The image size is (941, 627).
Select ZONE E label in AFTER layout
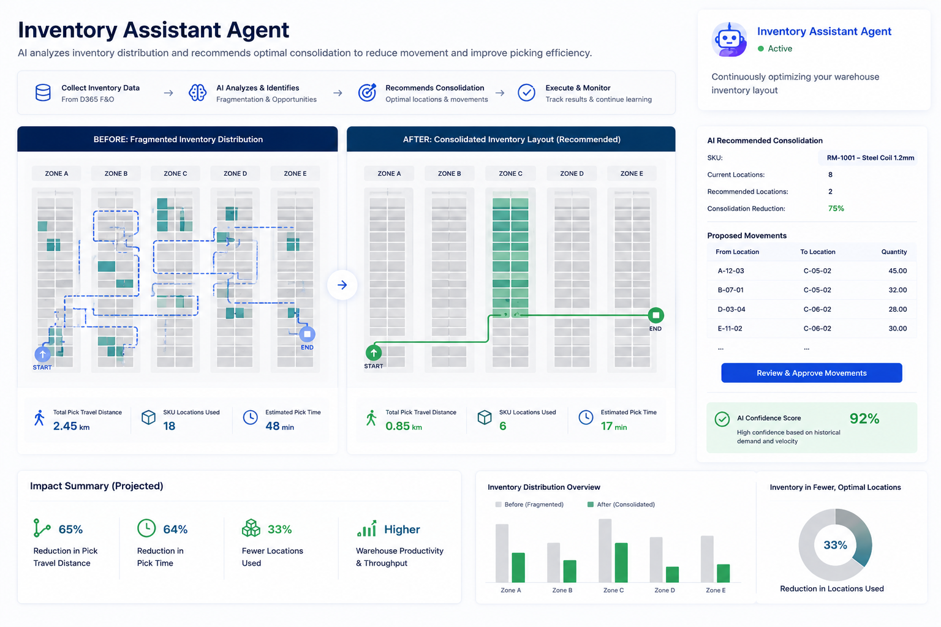pos(632,173)
